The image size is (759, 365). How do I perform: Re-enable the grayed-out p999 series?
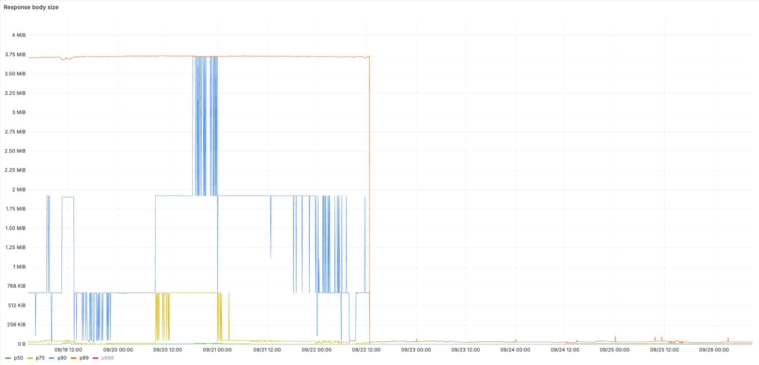(x=107, y=358)
